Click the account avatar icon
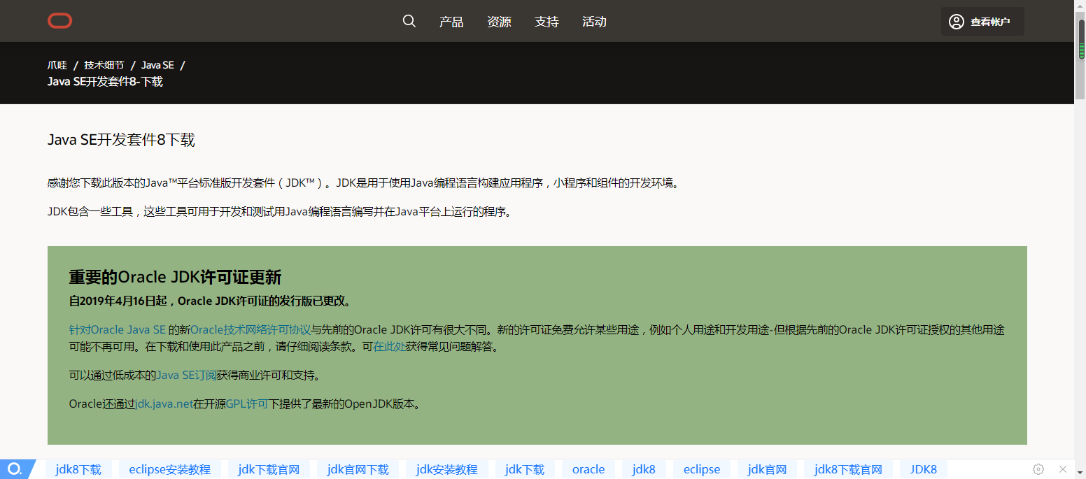 click(957, 22)
